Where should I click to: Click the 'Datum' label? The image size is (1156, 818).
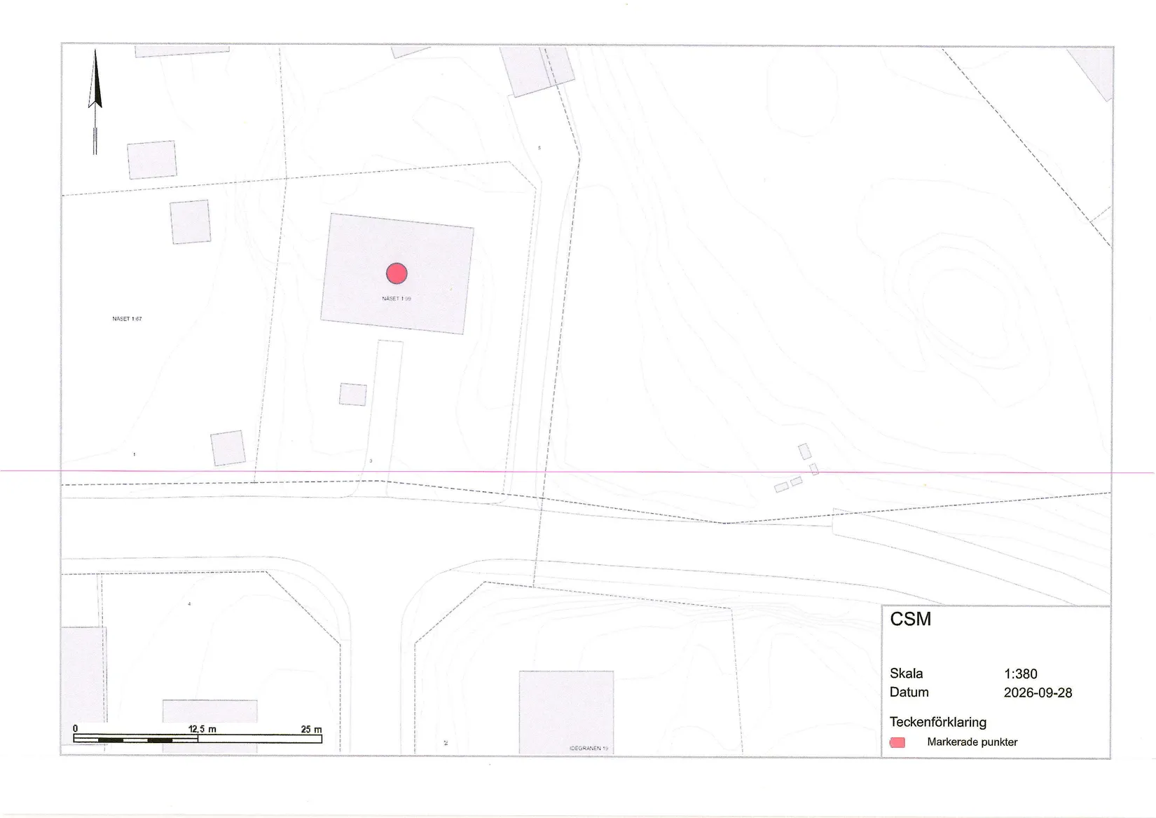click(909, 693)
